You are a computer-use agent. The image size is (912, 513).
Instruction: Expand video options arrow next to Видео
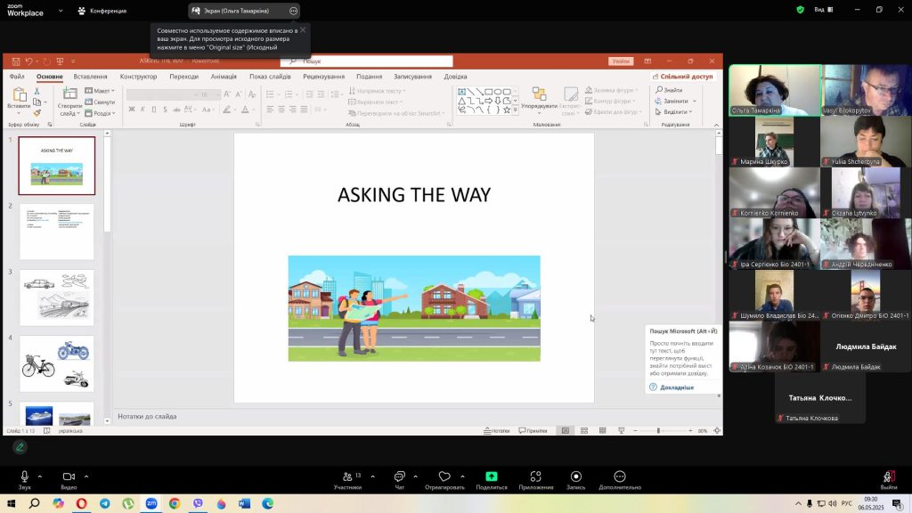point(86,476)
